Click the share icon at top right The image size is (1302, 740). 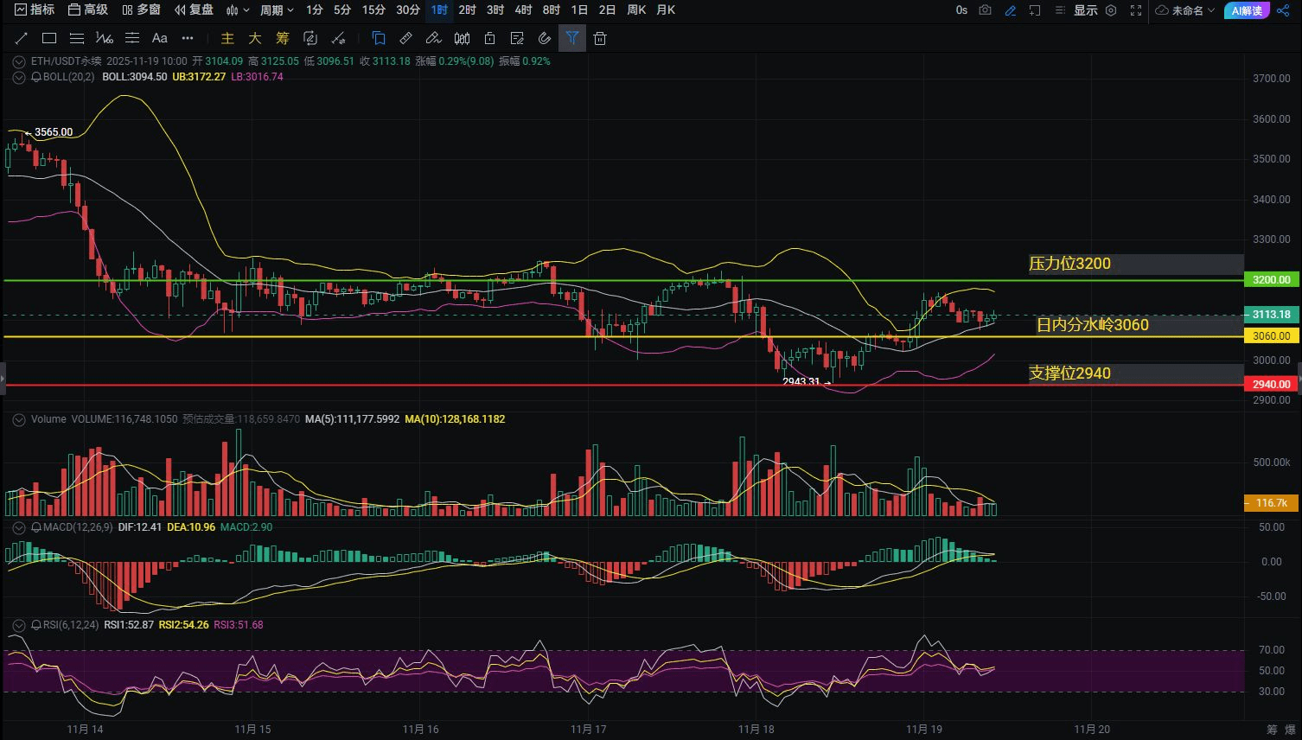tap(1282, 10)
